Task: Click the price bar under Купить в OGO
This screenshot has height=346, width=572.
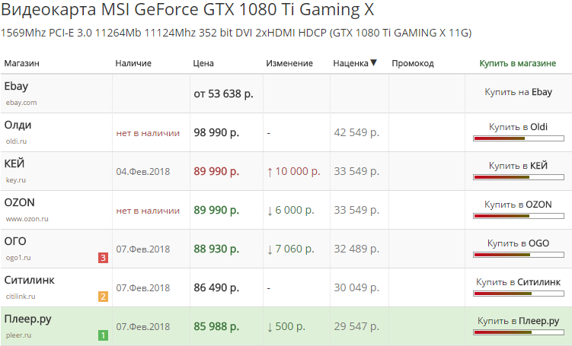Action: click(519, 255)
